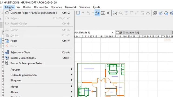
Task: Click the adjust elements icon in toolbar
Action: (x=126, y=13)
